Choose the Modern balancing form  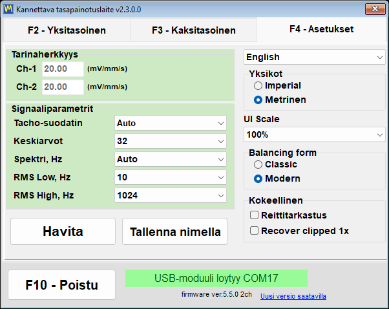pyautogui.click(x=277, y=178)
